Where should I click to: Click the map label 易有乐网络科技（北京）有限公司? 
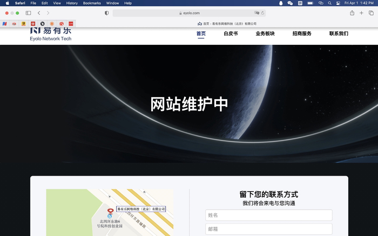pyautogui.click(x=141, y=209)
